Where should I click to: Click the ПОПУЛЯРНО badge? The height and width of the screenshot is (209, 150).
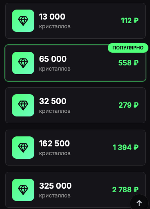[x=128, y=48]
